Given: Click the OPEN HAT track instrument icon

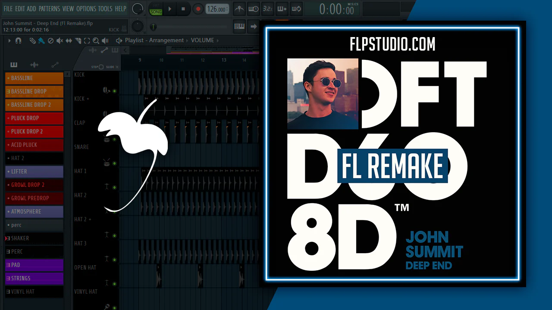Looking at the screenshot, I should tap(106, 283).
